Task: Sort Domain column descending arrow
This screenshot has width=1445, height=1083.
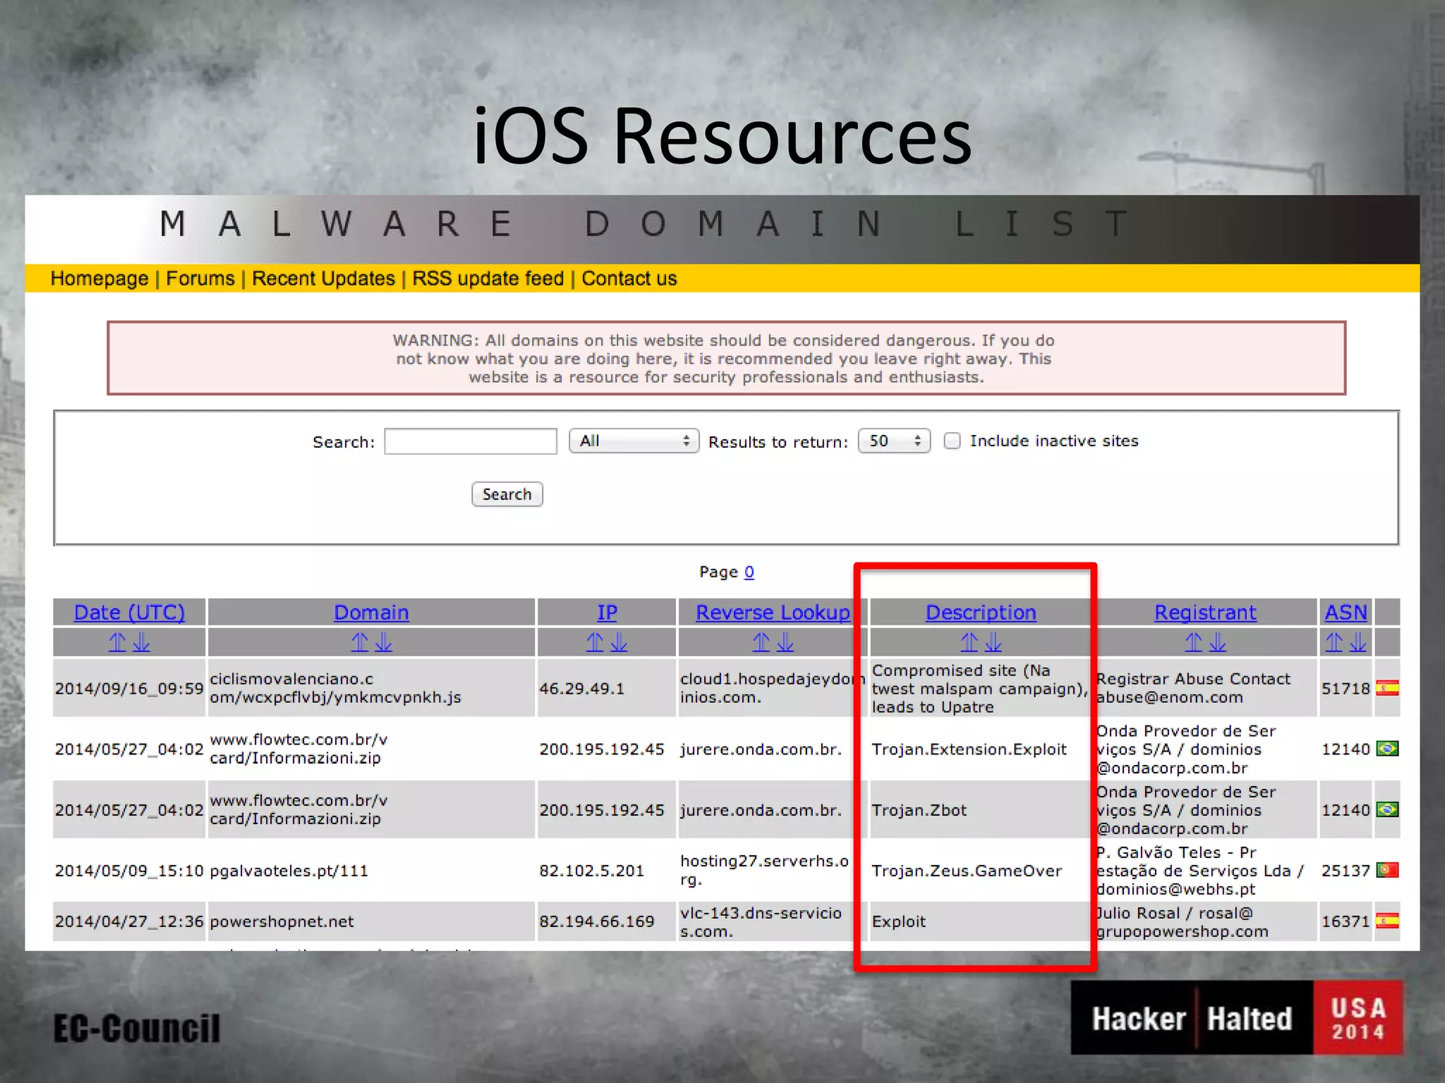Action: point(383,642)
